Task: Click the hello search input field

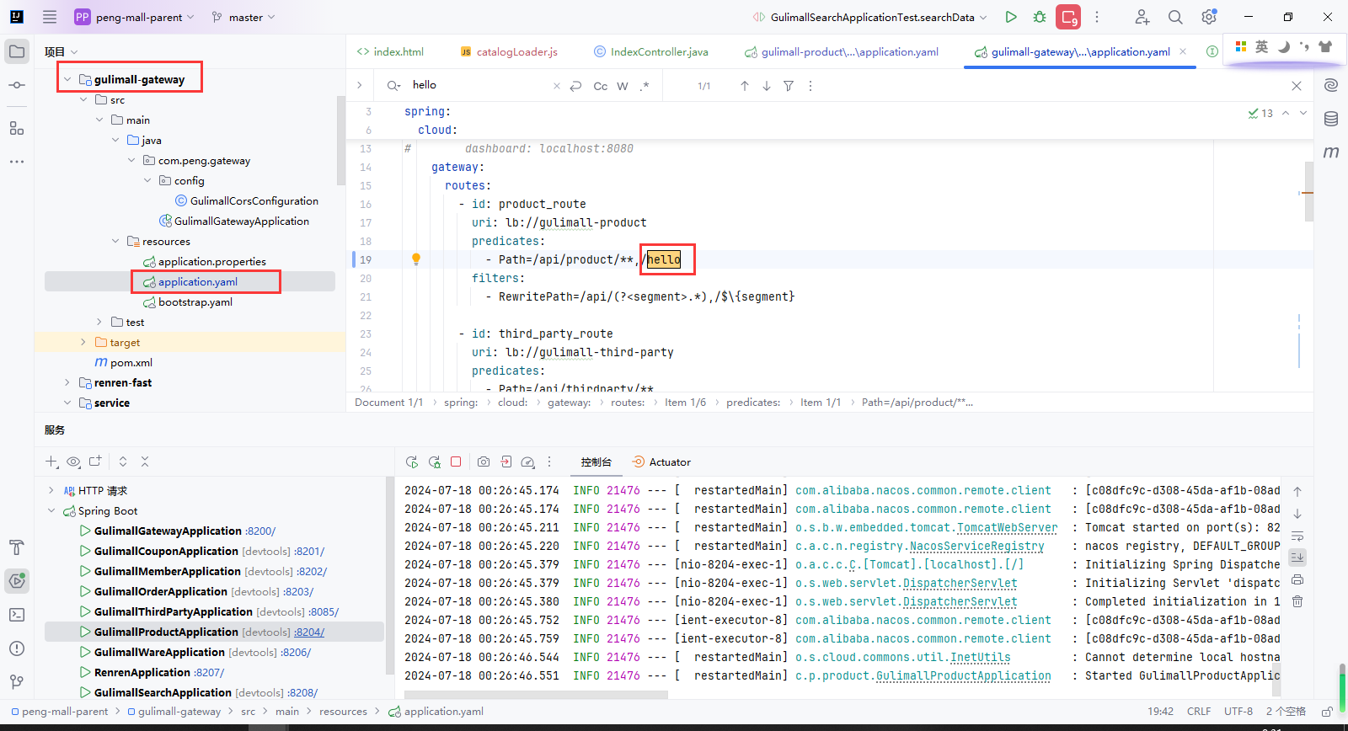Action: pyautogui.click(x=480, y=85)
